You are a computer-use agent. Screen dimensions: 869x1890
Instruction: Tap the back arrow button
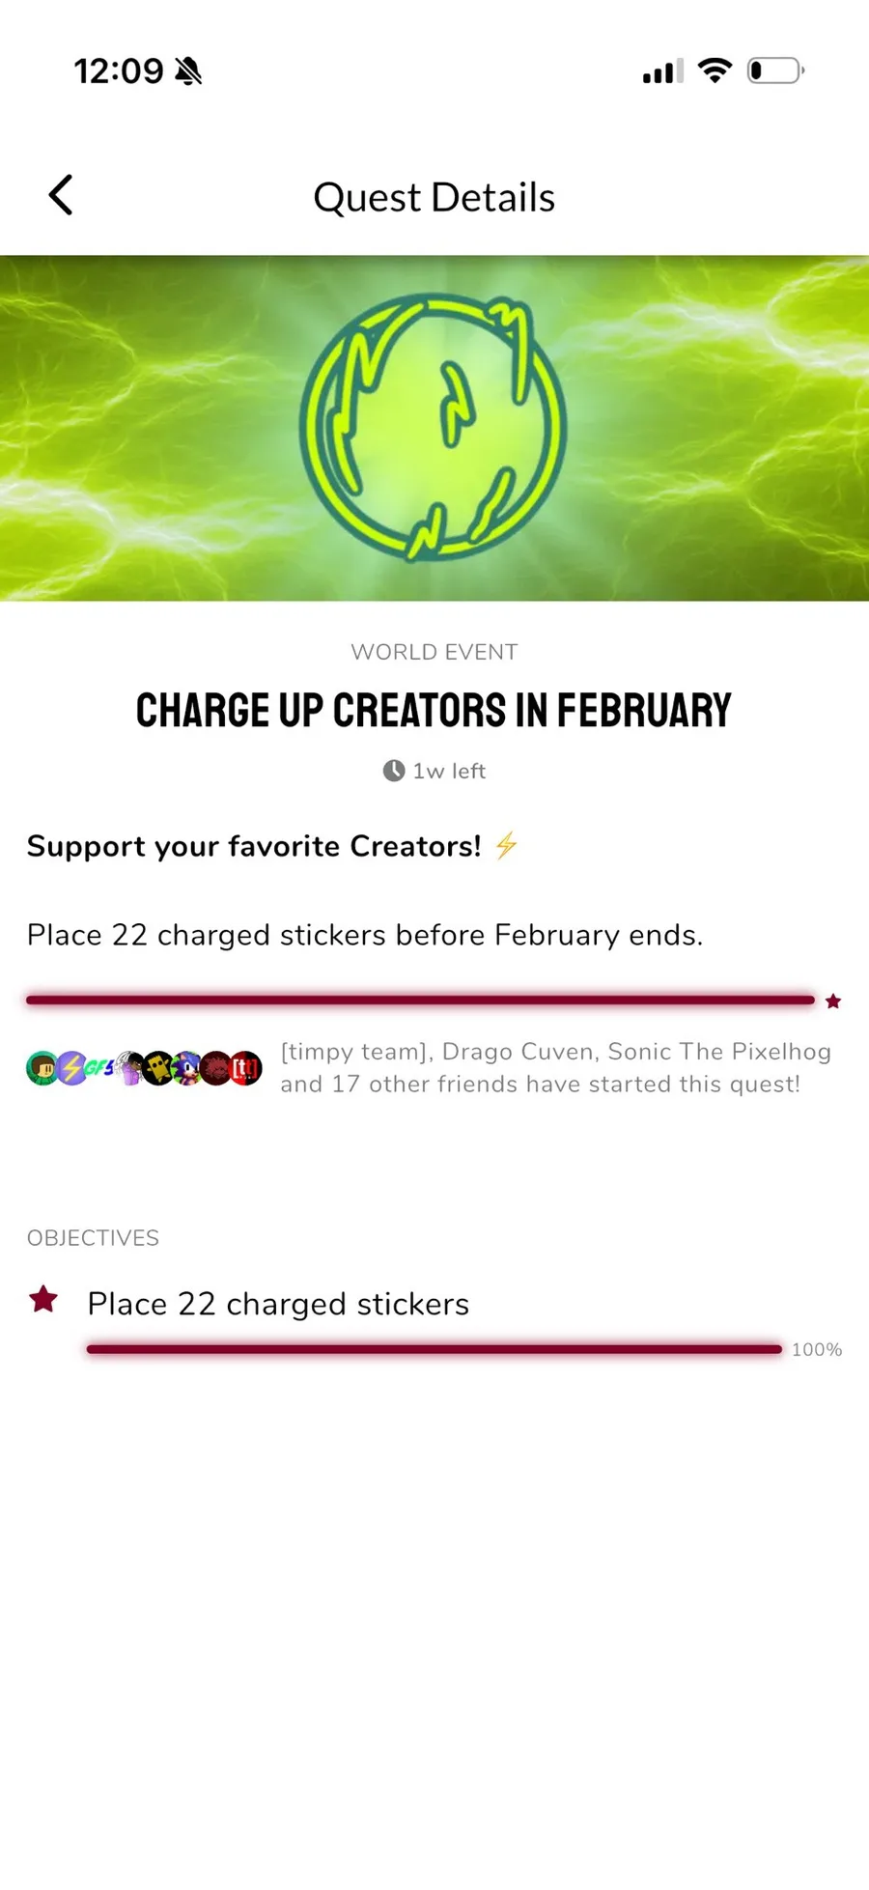[x=61, y=195]
